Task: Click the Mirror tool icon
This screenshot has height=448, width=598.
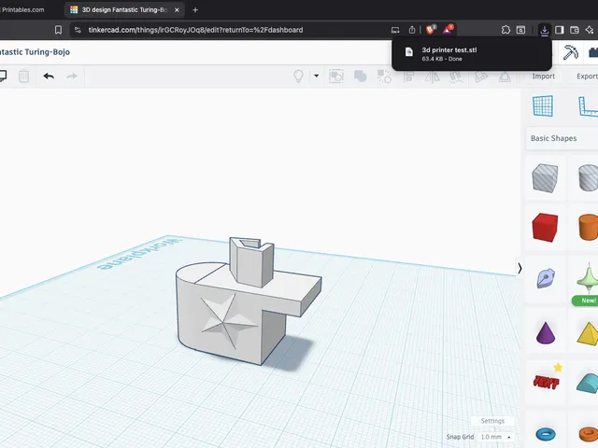Action: pyautogui.click(x=432, y=76)
